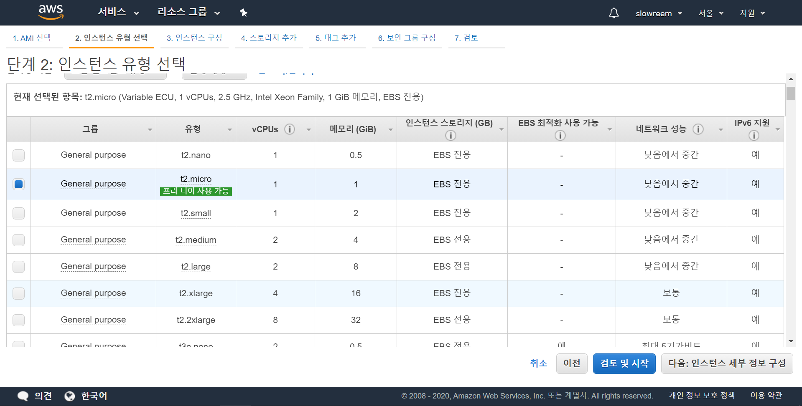Click the 한국어 language selector
The image size is (802, 406).
[x=94, y=396]
